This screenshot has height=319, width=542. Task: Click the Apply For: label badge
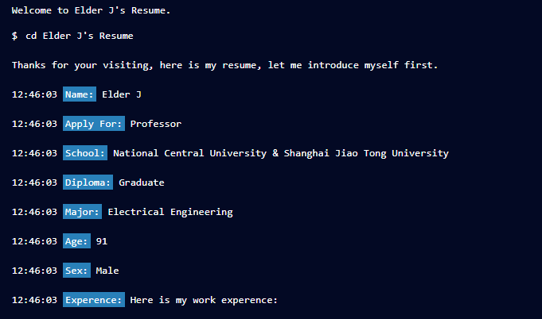(x=94, y=123)
